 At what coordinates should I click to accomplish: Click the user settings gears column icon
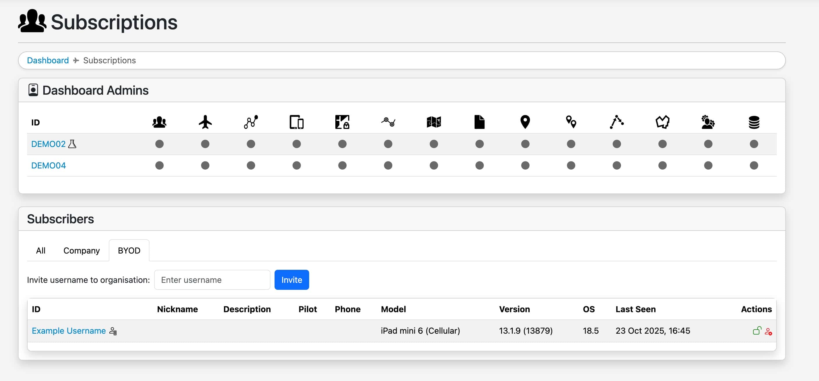[708, 122]
